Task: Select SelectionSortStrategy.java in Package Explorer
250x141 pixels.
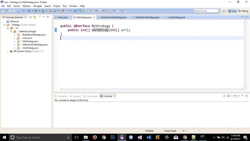Action: (35, 45)
